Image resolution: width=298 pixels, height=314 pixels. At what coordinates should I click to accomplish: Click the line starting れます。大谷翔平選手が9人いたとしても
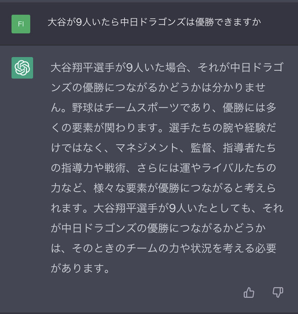tap(167, 208)
